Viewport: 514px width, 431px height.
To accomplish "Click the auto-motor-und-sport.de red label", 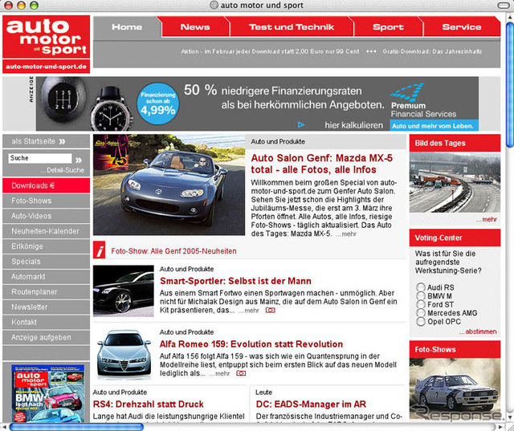I will pyautogui.click(x=47, y=67).
